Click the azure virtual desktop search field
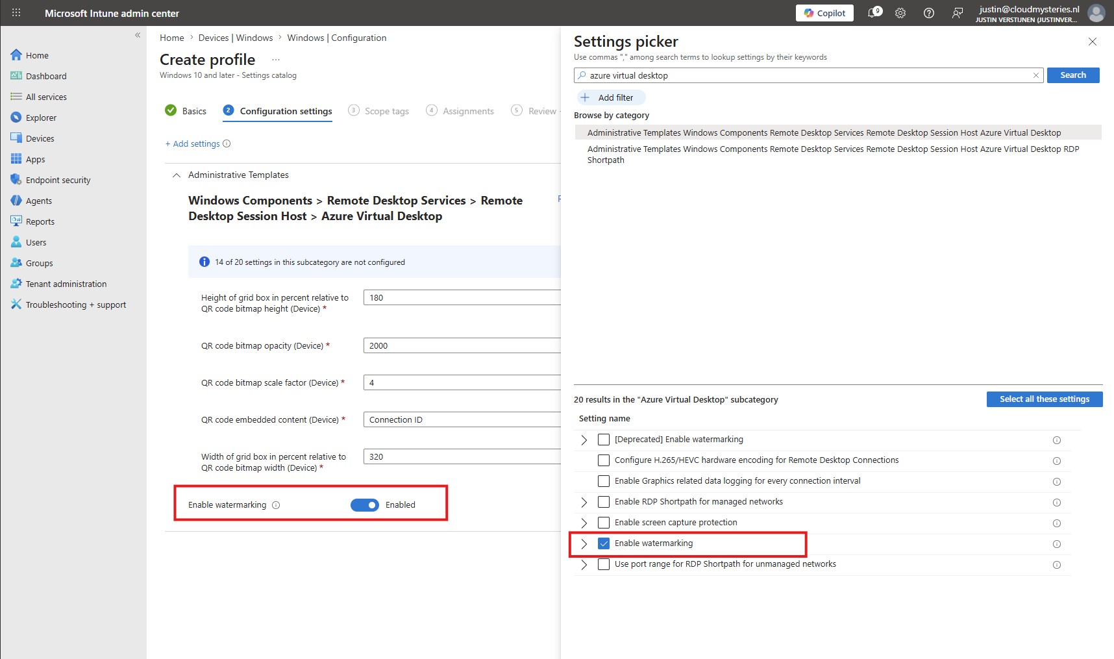1114x659 pixels. [x=808, y=75]
